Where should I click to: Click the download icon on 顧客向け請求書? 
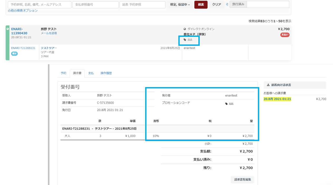tap(268, 85)
